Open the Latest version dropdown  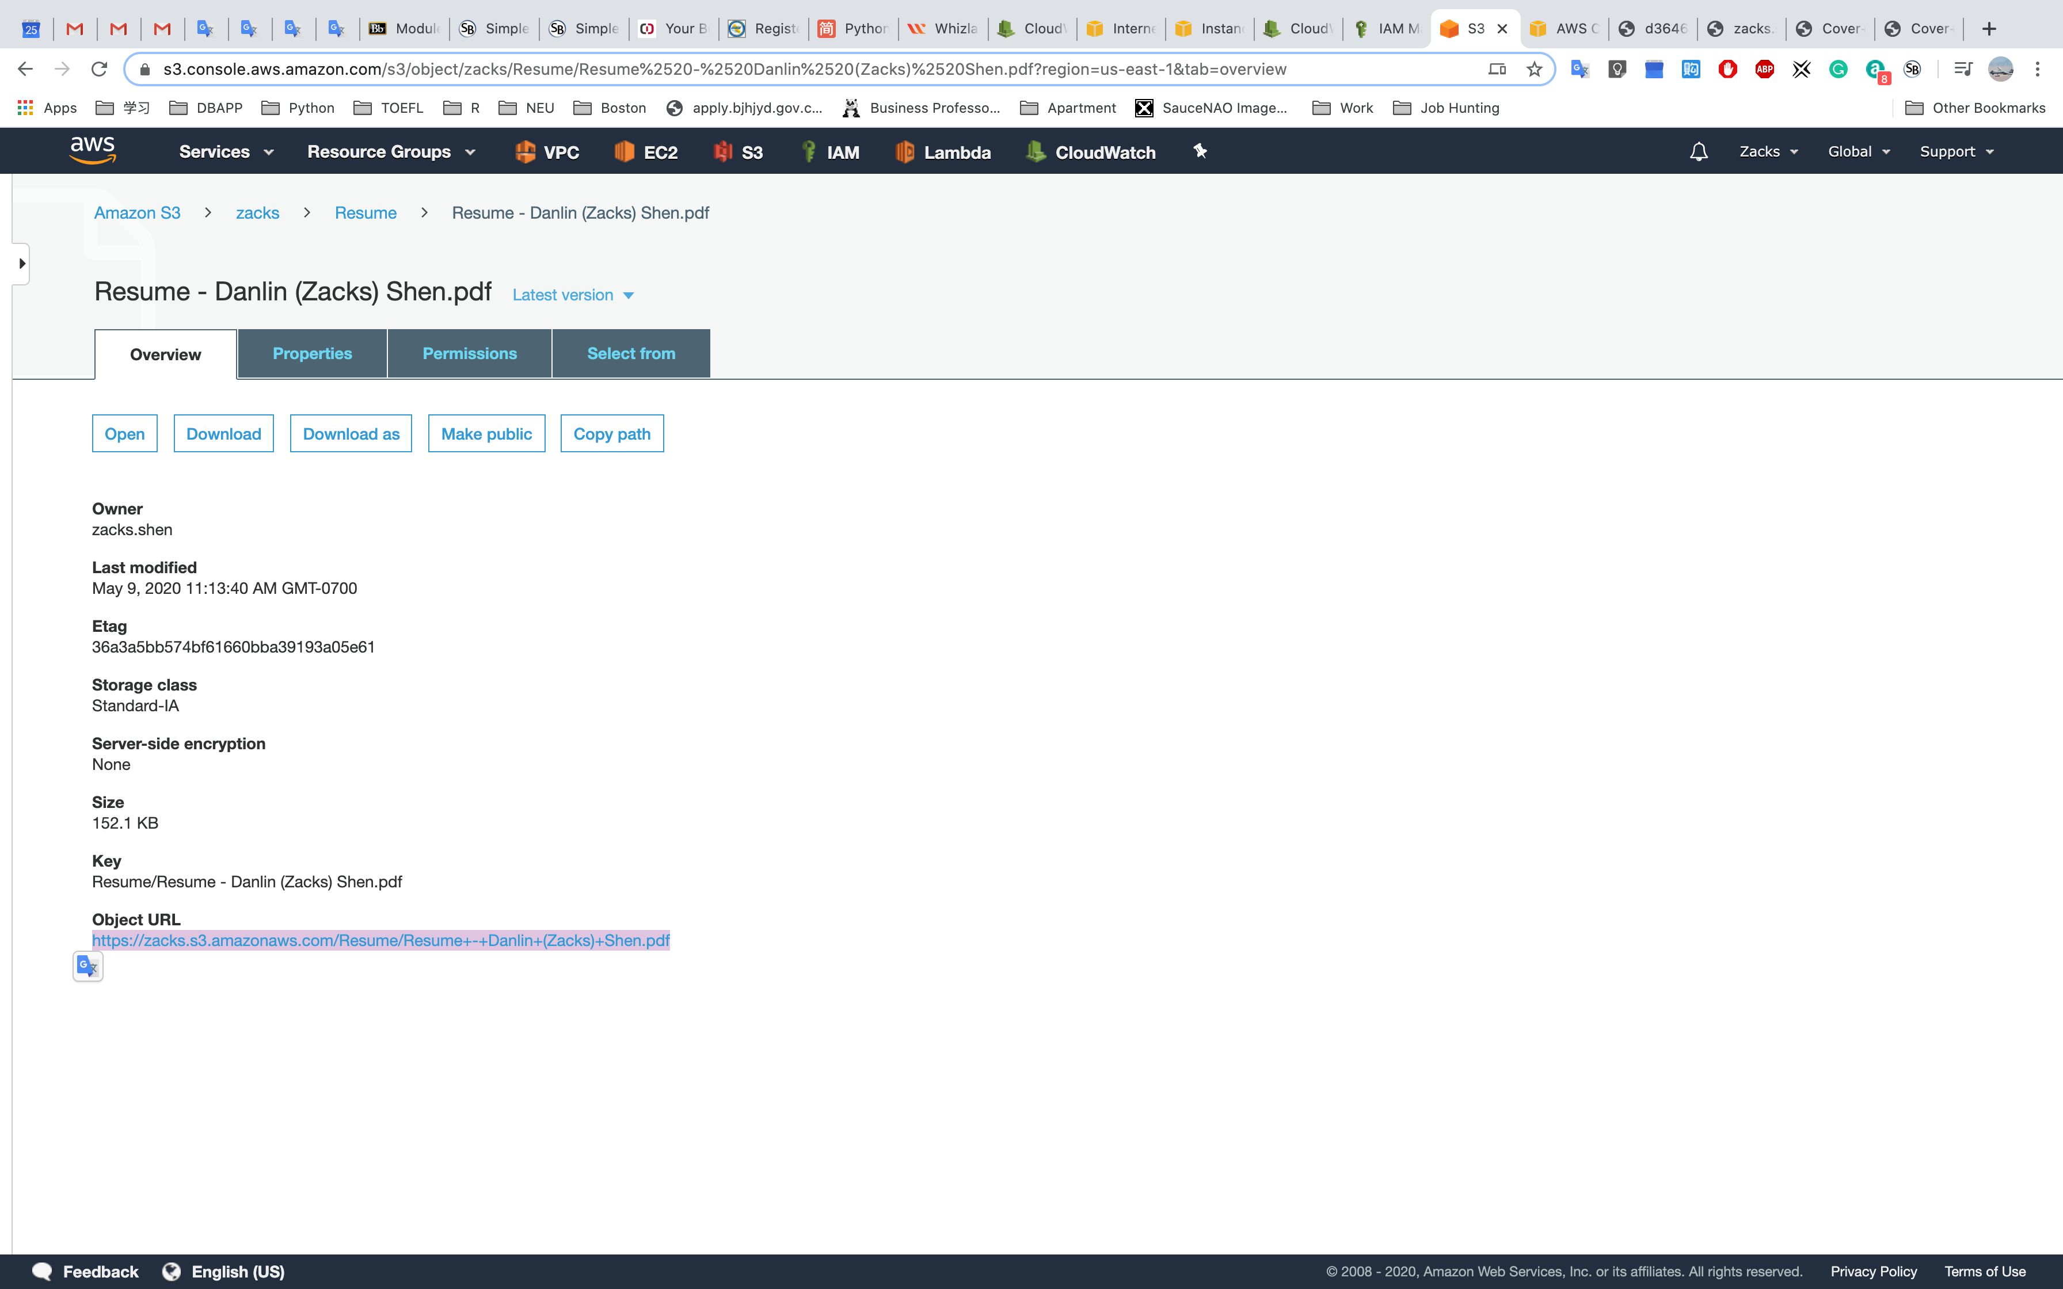tap(573, 295)
